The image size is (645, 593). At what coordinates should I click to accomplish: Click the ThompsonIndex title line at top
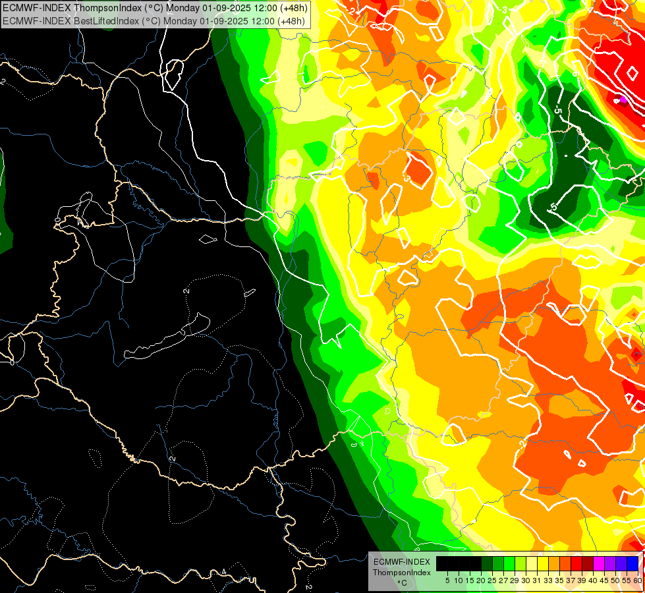click(x=154, y=8)
